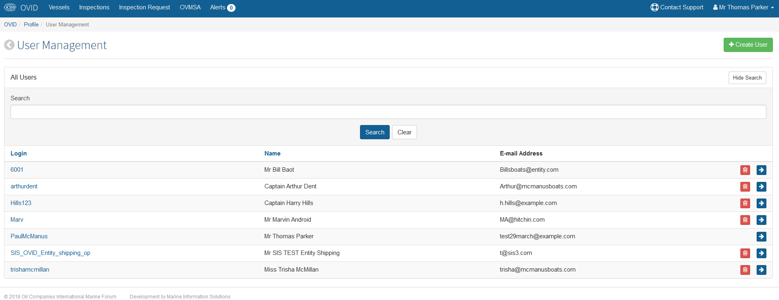779x300 pixels.
Task: Focus the Search text input
Action: (x=388, y=112)
